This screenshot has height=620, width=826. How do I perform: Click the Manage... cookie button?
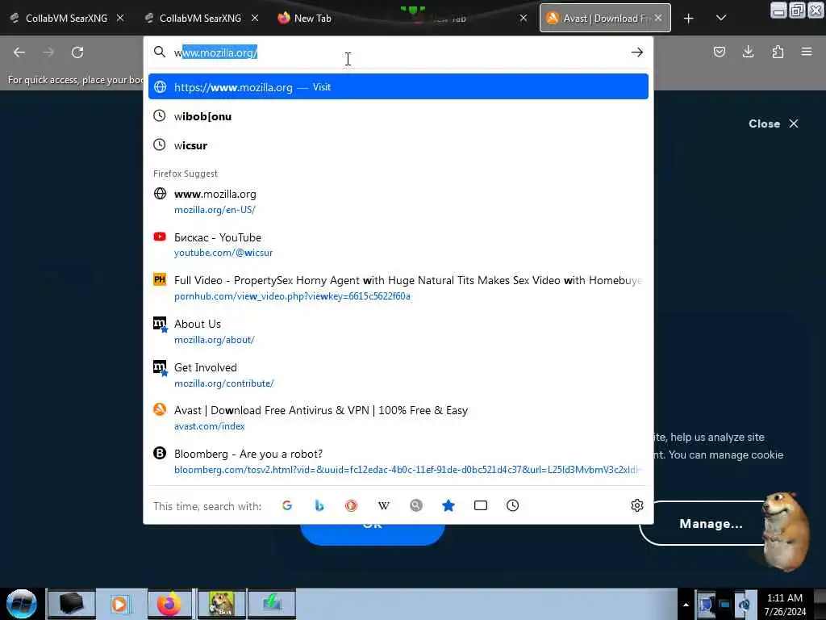(711, 523)
